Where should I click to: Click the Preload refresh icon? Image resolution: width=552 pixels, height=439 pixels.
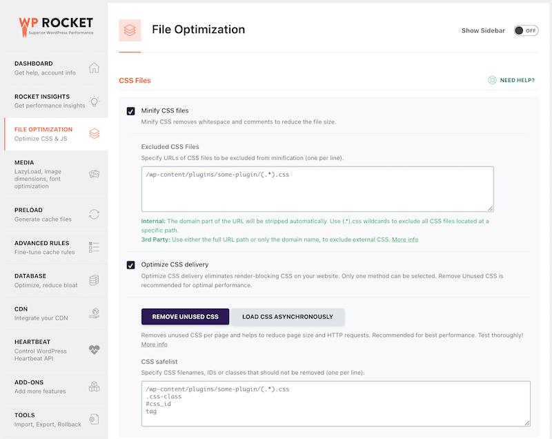tap(94, 214)
